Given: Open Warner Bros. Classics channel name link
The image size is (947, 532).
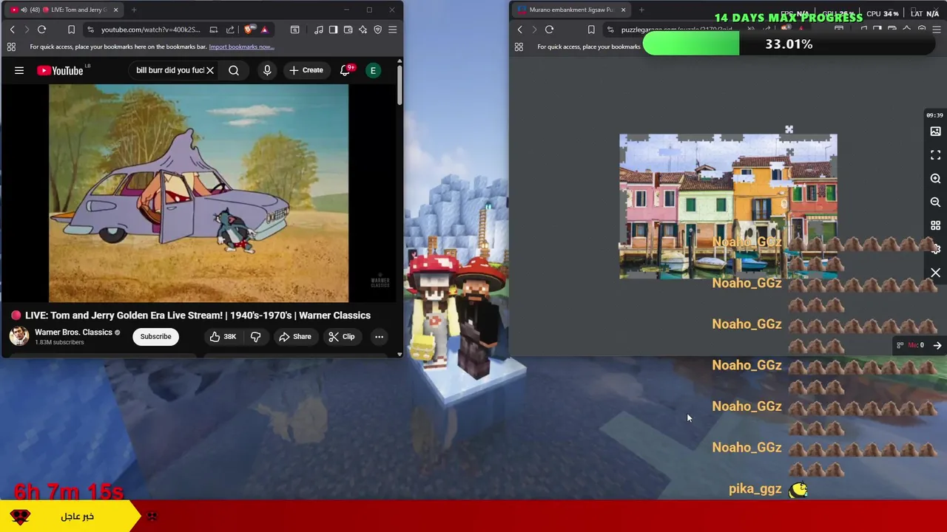Looking at the screenshot, I should click(x=73, y=332).
